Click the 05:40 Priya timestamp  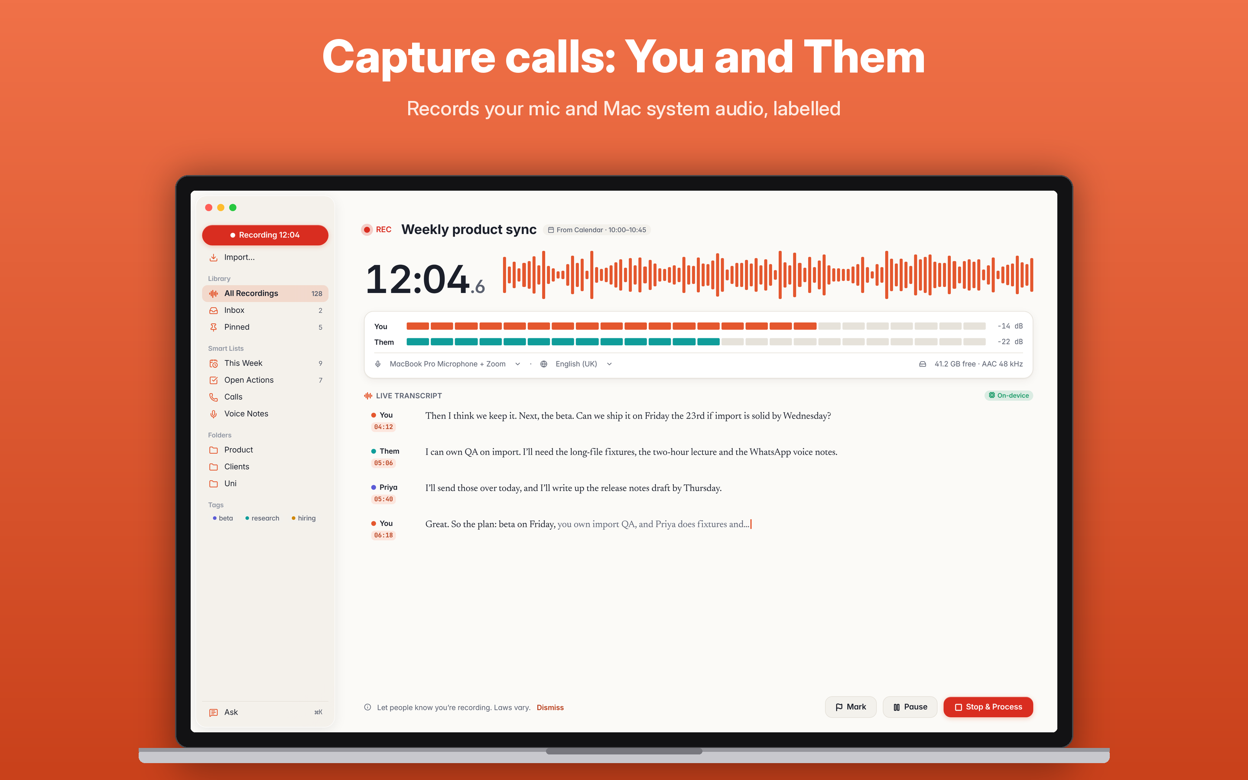point(383,499)
